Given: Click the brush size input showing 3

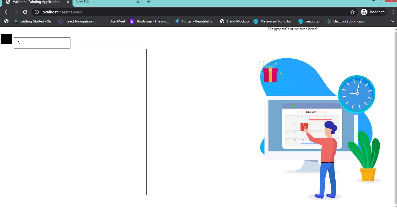Looking at the screenshot, I should tap(42, 43).
